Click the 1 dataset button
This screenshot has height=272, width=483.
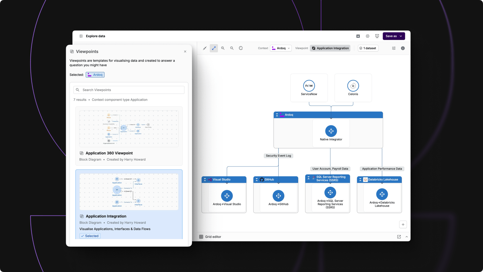pyautogui.click(x=368, y=48)
